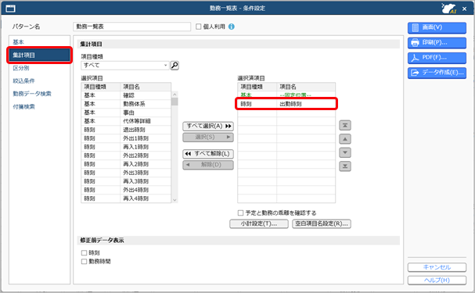Check 予定と勤務の乖離を確認する
This screenshot has height=293, width=475.
click(x=240, y=213)
